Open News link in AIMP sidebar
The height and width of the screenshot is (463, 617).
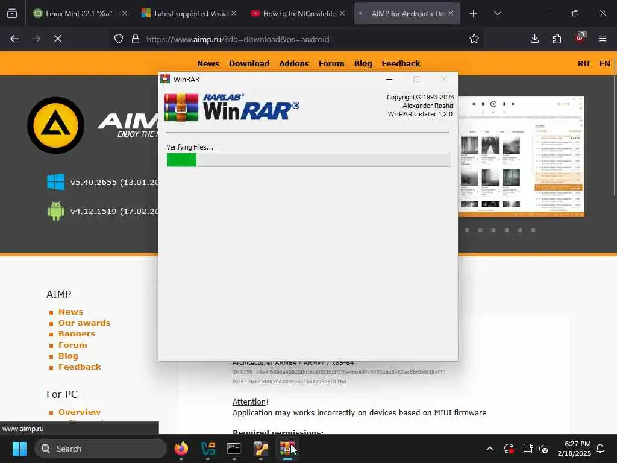pos(71,312)
